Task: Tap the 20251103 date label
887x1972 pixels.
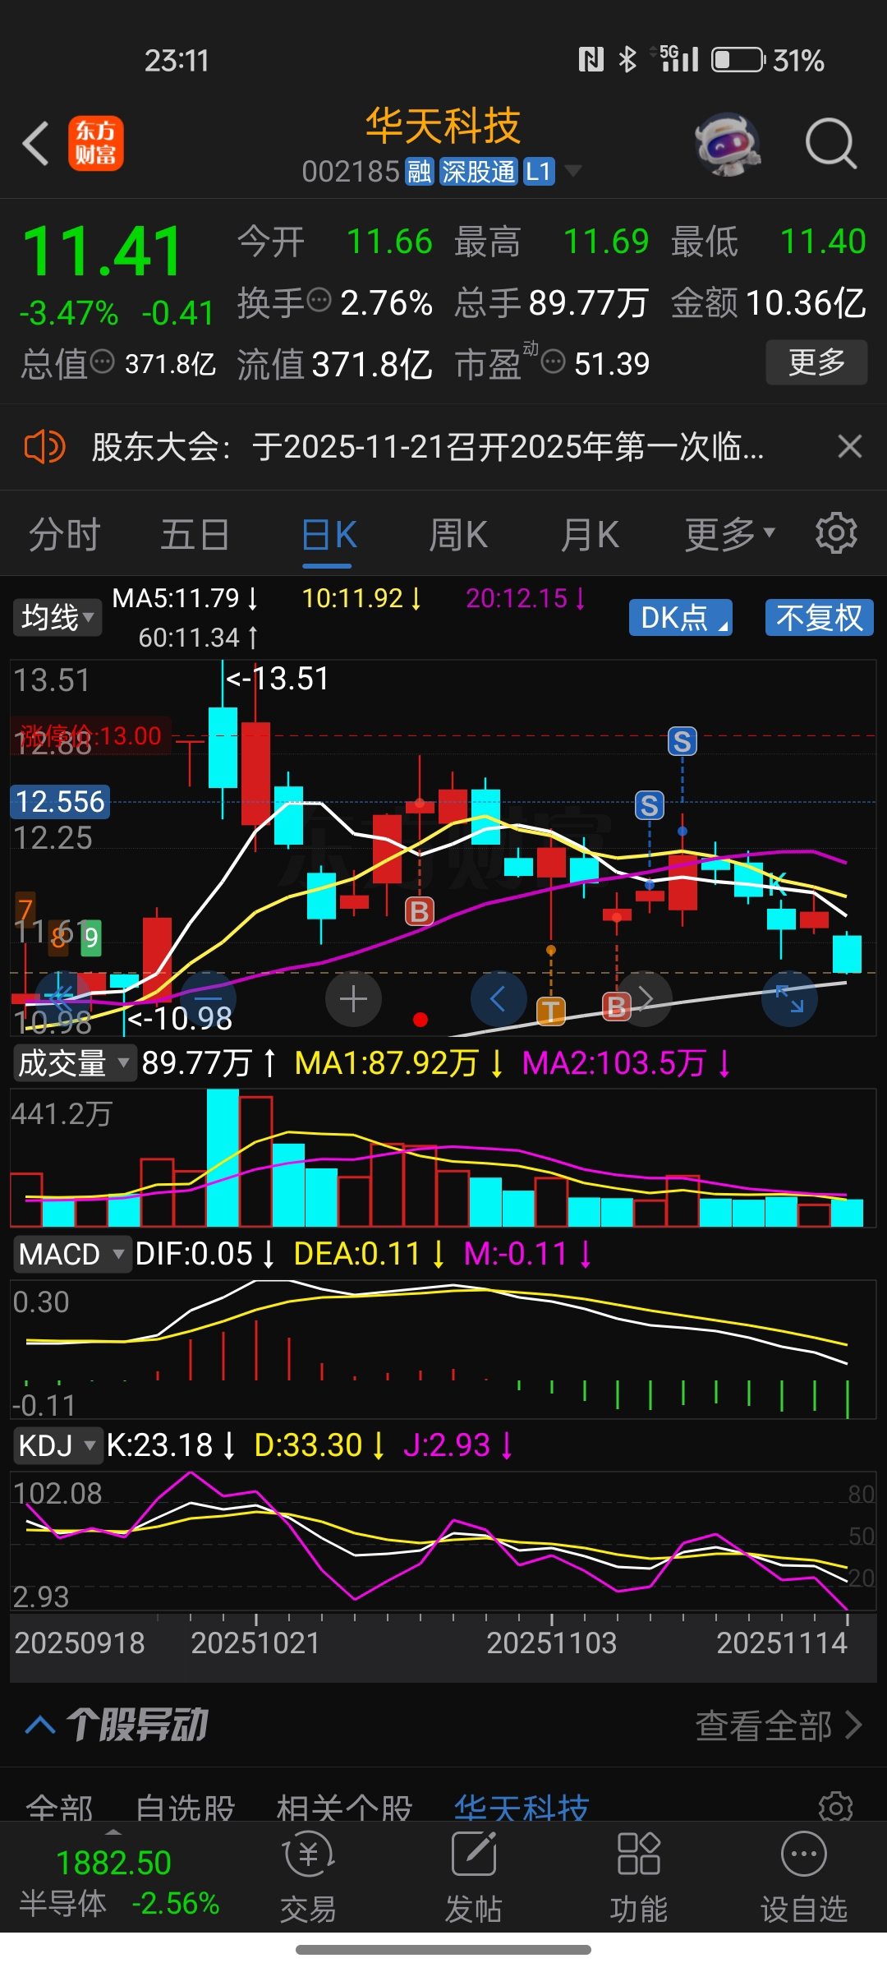Action: [x=551, y=1643]
